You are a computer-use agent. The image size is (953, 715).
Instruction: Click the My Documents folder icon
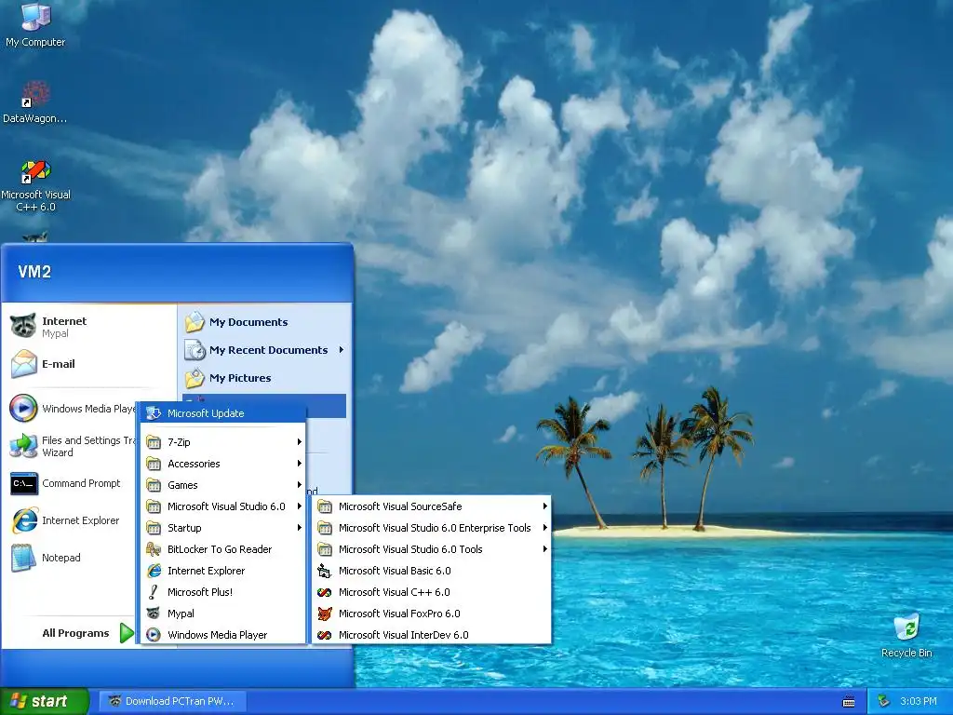pyautogui.click(x=195, y=321)
